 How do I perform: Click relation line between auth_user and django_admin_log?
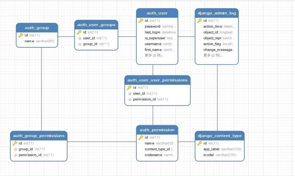[187, 37]
